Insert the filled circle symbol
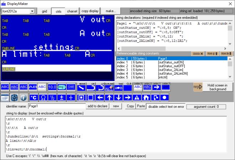The image size is (235, 160). click(x=164, y=97)
